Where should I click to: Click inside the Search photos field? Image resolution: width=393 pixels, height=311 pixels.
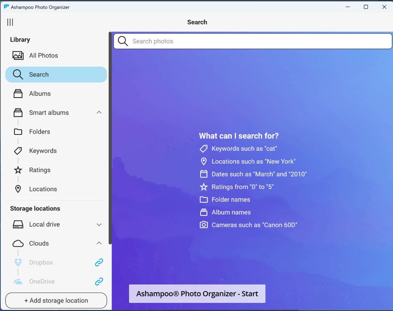(258, 41)
